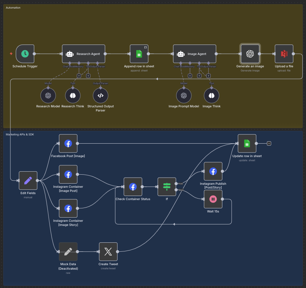
Task: Select the Image Agent node
Action: (194, 53)
